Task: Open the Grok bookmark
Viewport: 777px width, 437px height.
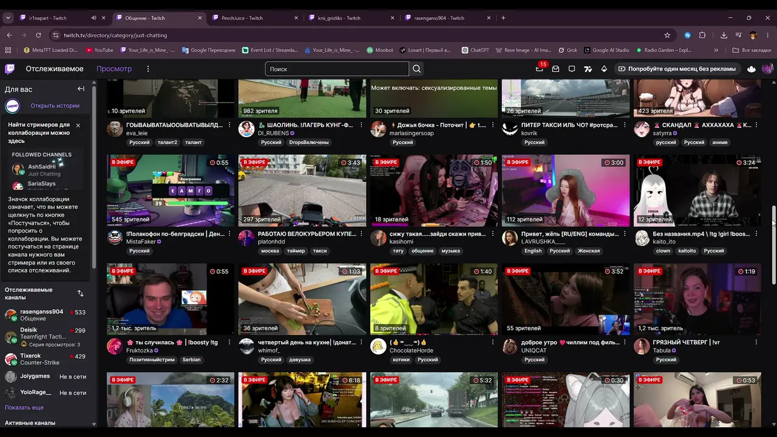Action: pyautogui.click(x=568, y=50)
